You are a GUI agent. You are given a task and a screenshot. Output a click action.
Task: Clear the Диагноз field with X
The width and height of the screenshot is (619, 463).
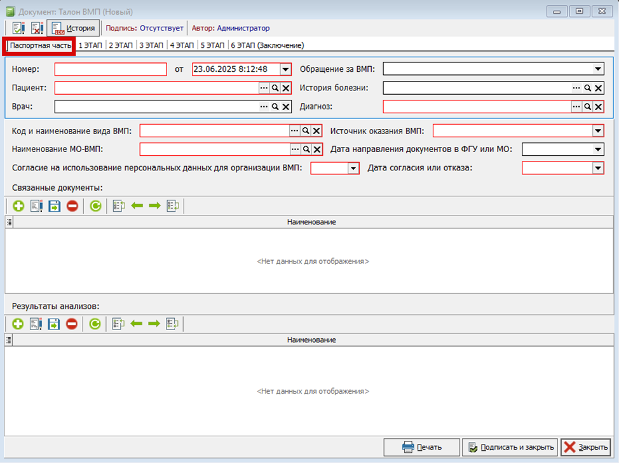point(599,106)
